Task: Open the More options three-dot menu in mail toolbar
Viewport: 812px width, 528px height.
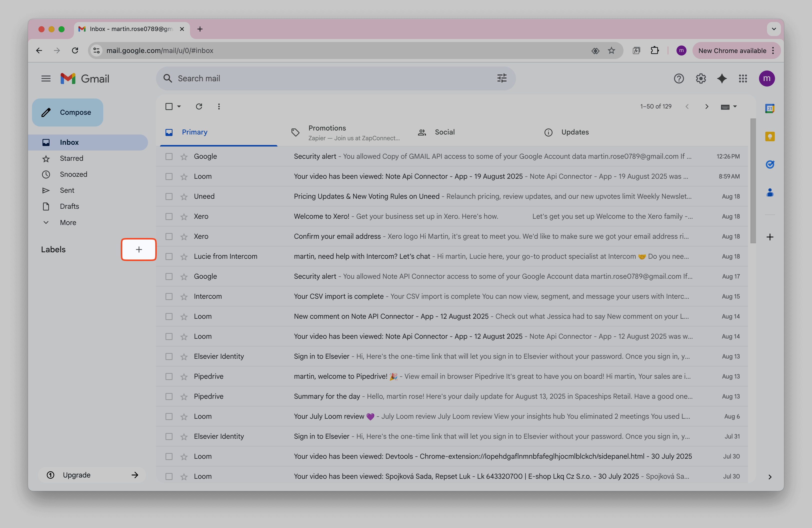Action: point(219,106)
